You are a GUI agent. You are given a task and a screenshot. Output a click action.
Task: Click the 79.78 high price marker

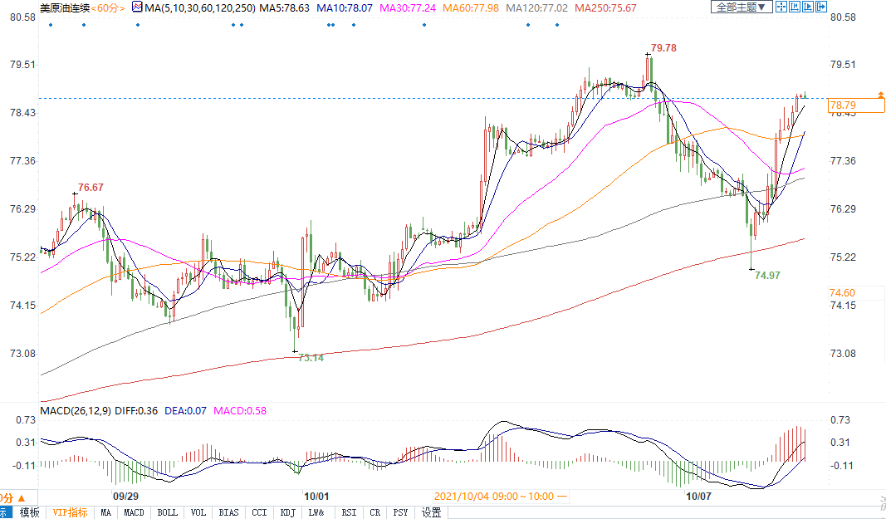tap(663, 48)
